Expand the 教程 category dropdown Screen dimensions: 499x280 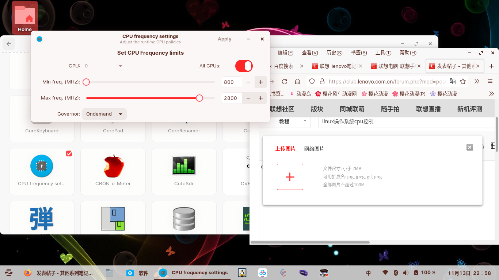point(285,121)
